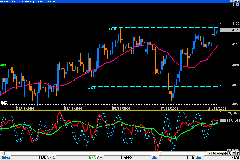Viewport: 240px width, 161px height.
Task: Click the Min. label
Action: [x=155, y=158]
